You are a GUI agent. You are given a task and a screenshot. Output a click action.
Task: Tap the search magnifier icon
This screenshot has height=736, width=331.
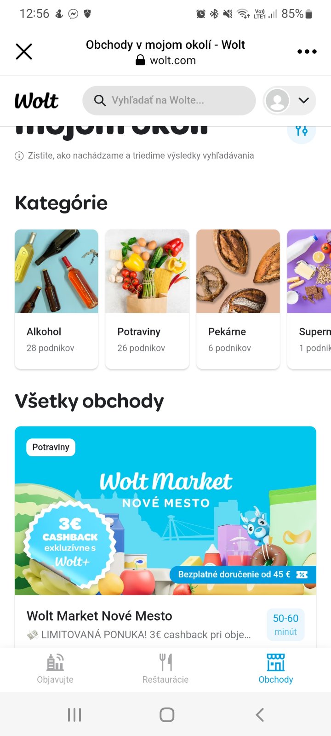100,100
